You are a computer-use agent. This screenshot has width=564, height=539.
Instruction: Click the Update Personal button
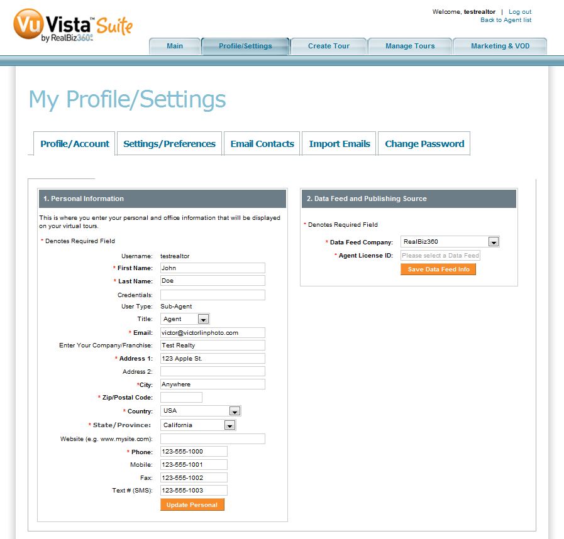[192, 504]
